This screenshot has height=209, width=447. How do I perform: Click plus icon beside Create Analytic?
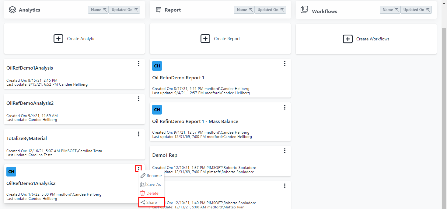58,39
